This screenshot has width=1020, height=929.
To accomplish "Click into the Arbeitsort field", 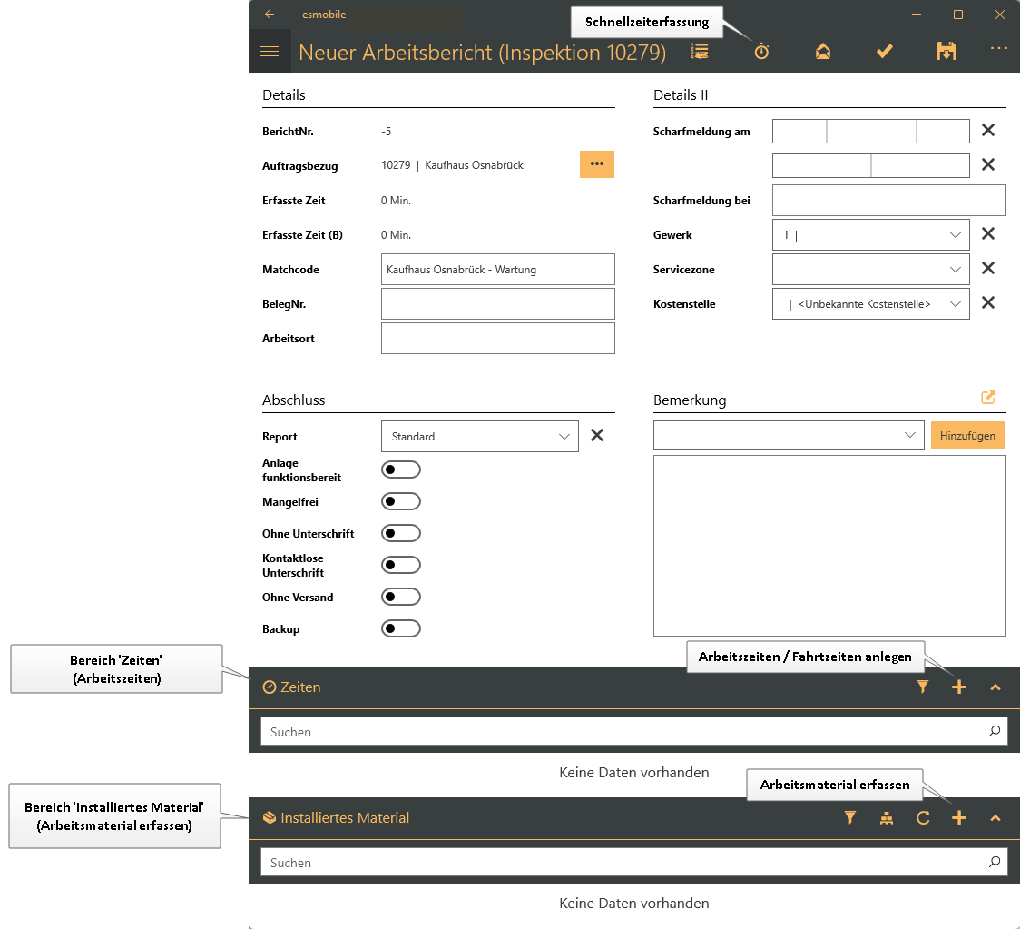I will pyautogui.click(x=497, y=338).
